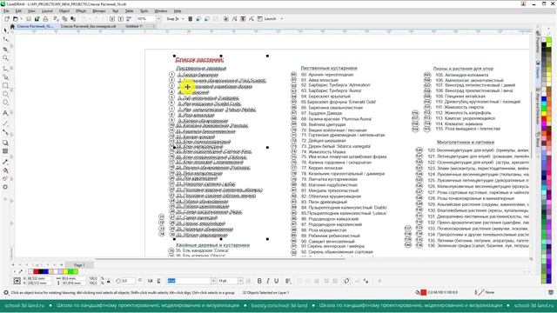Image resolution: width=557 pixels, height=313 pixels.
Task: Toggle the lock ratio padlock
Action: [109, 281]
